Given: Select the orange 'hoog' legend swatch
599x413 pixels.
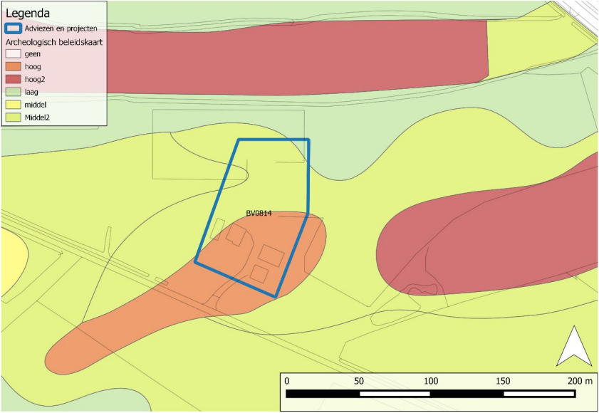Looking at the screenshot, I should tap(14, 66).
